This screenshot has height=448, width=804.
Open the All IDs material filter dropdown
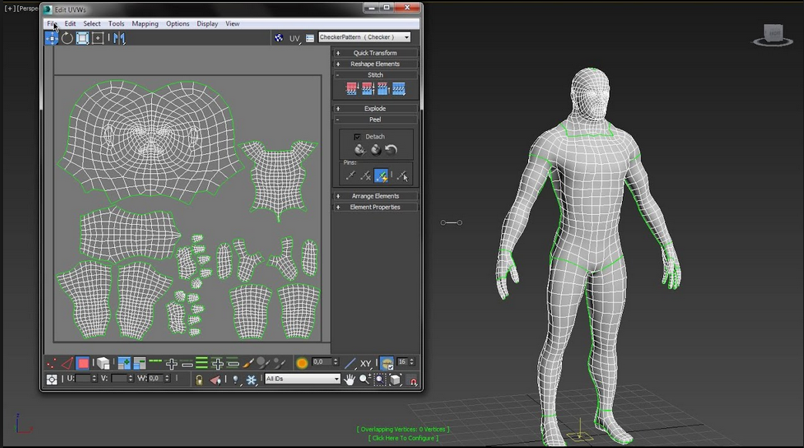click(336, 379)
